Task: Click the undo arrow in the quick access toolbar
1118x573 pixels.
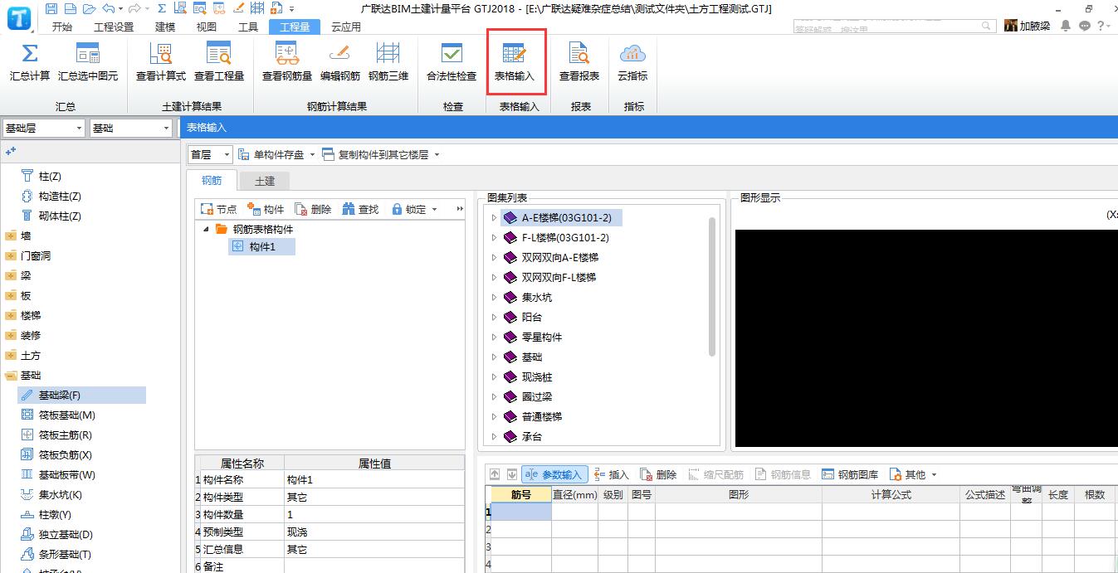Action: [109, 8]
